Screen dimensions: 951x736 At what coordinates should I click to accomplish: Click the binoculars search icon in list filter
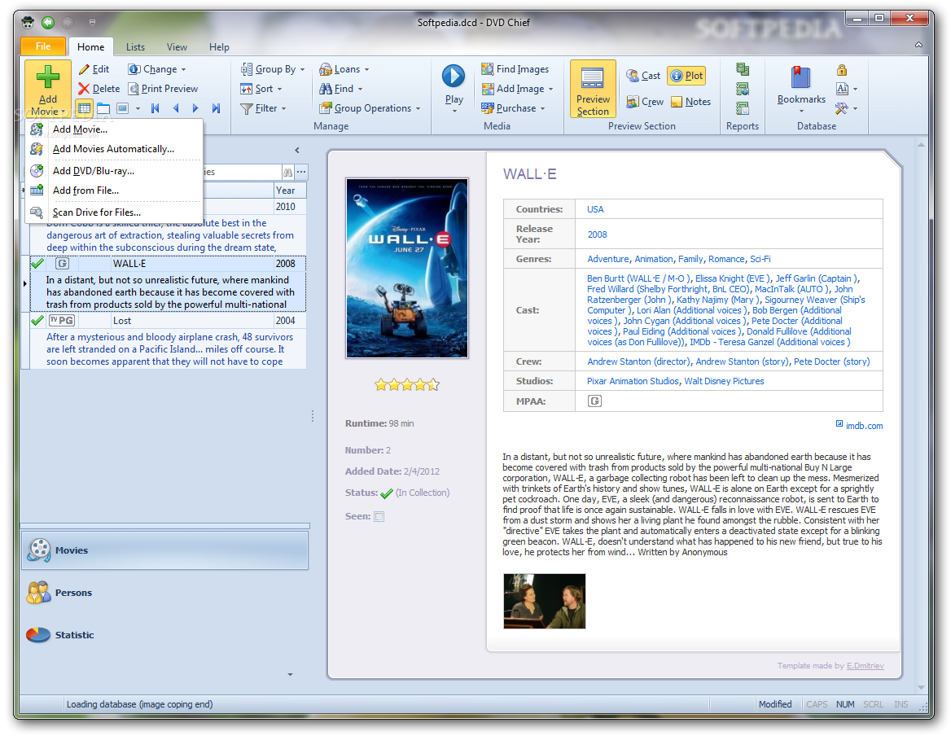288,172
